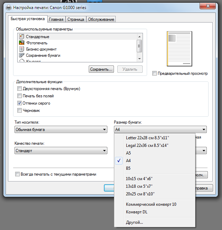The image size is (222, 230).
Task: Close the print settings dialog
Action: coord(207,6)
